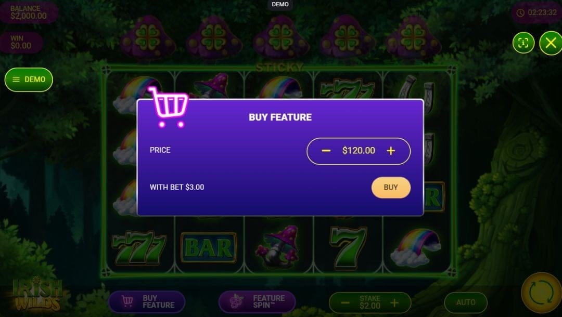Screen dimensions: 562x317
Task: Enable AUTO spin mode
Action: 466,302
